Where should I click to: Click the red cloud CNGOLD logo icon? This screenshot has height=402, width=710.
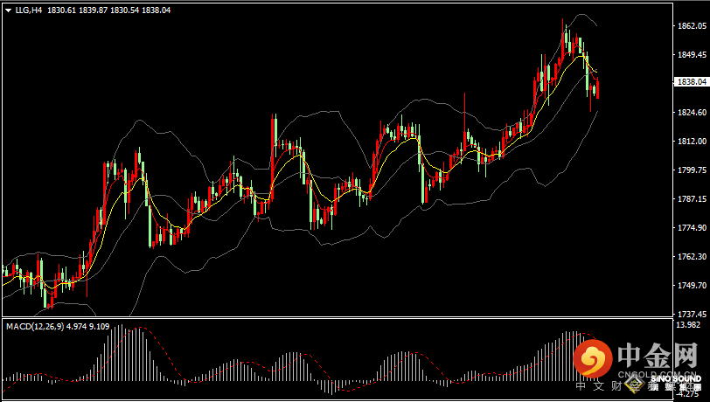pyautogui.click(x=595, y=357)
